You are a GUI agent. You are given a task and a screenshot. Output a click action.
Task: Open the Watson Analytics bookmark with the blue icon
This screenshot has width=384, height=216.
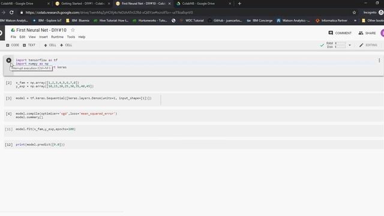coord(293,20)
